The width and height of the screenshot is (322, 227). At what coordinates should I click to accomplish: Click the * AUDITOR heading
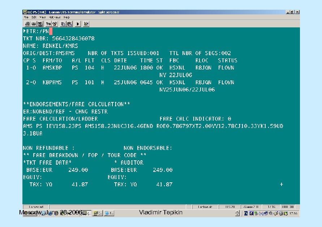point(129,163)
